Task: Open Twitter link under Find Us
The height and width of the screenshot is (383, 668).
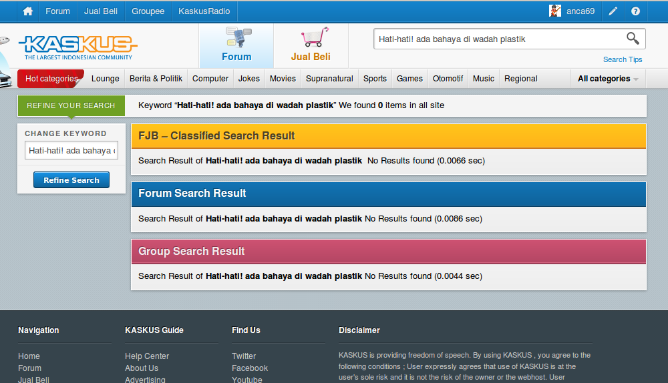Action: click(x=244, y=356)
